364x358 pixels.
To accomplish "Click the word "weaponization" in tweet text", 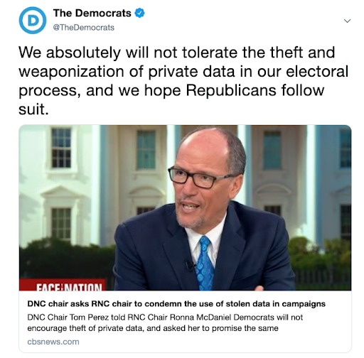I will (71, 71).
